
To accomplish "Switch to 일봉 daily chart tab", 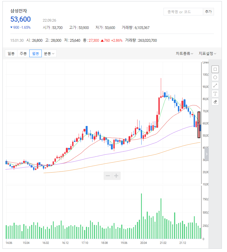I will (11, 53).
